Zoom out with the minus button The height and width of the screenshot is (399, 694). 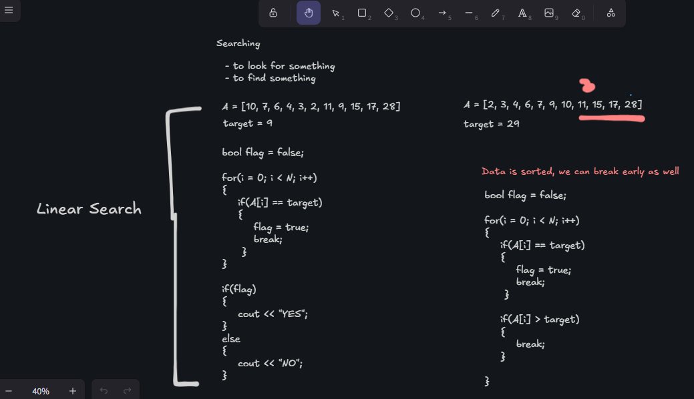[x=9, y=391]
